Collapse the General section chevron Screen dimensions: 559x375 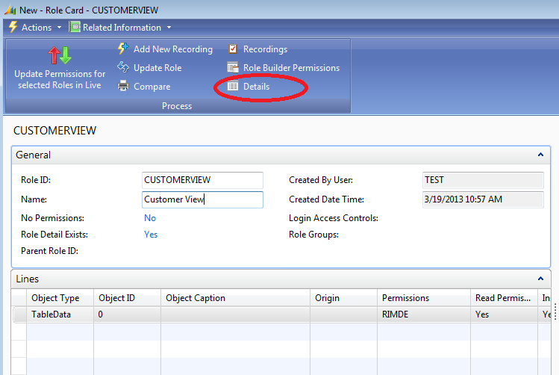(x=540, y=155)
